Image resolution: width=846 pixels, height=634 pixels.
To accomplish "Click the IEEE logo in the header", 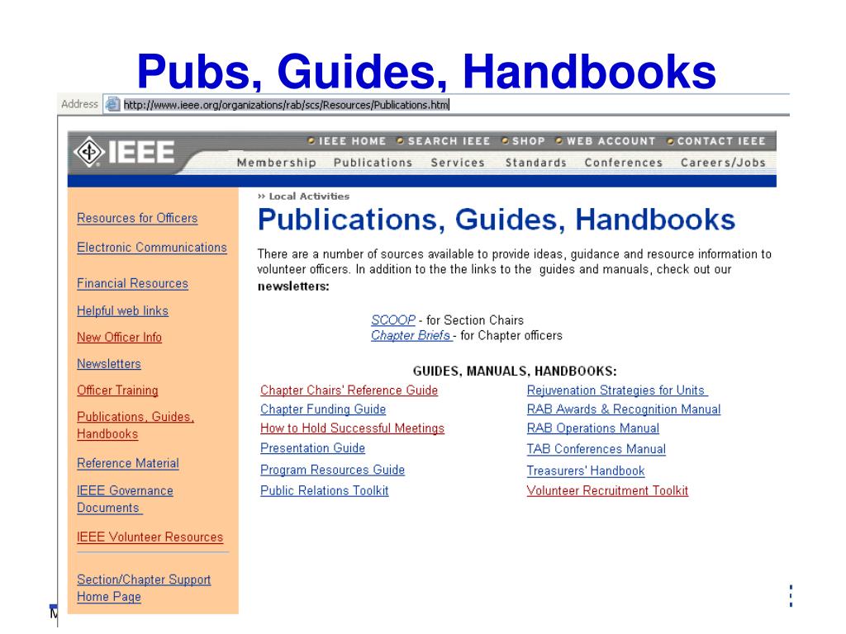I will tap(125, 152).
